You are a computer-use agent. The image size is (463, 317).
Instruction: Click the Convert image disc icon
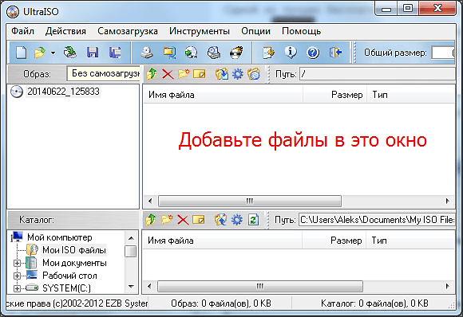(192, 53)
